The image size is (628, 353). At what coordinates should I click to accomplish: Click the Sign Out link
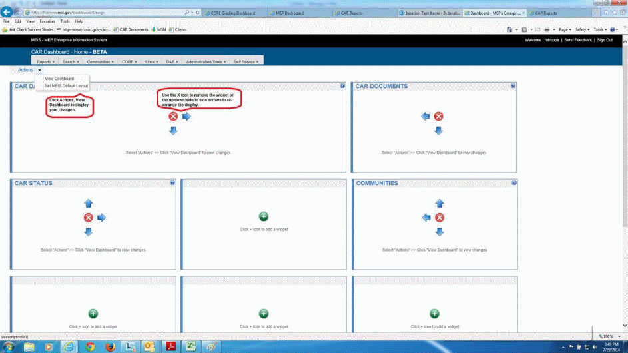[605, 40]
